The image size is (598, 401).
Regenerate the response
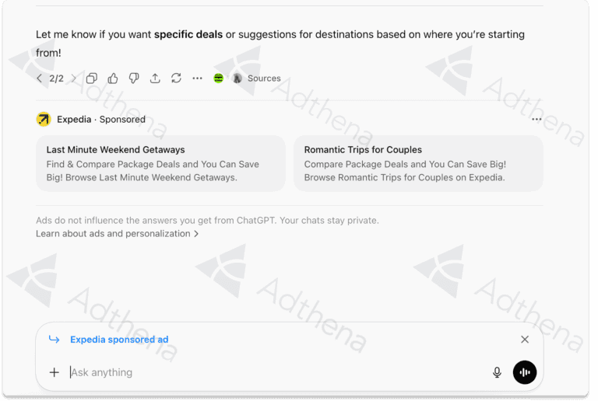click(x=176, y=78)
